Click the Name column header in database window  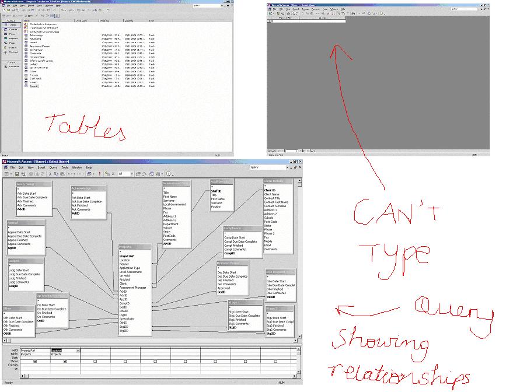tap(49, 20)
